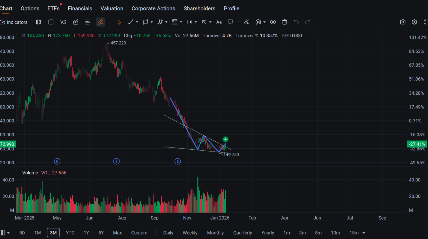Select the candlestick chart type icon
This screenshot has width=428, height=239.
[39, 22]
